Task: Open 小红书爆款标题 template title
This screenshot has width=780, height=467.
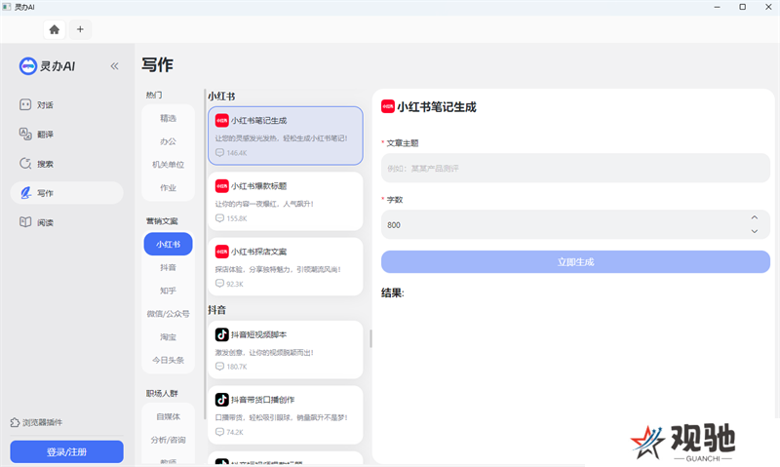Action: [x=258, y=186]
